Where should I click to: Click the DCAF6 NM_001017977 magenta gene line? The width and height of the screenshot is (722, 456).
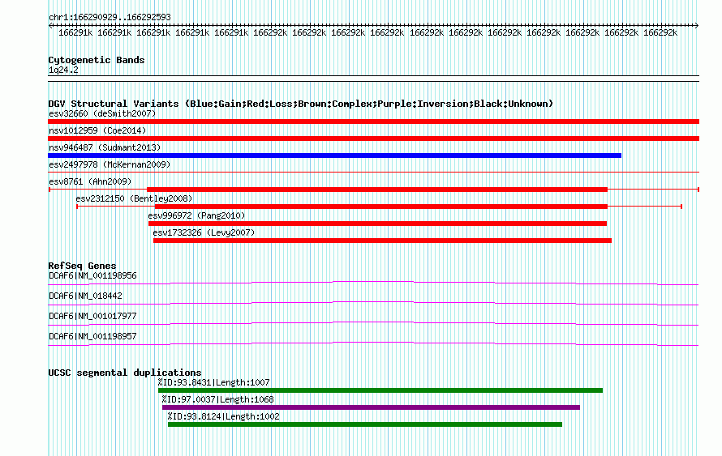(x=373, y=323)
